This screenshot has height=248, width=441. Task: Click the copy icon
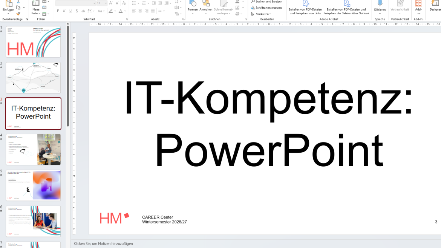(18, 8)
